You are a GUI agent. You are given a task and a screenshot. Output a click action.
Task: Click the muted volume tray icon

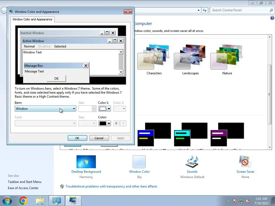click(x=248, y=201)
